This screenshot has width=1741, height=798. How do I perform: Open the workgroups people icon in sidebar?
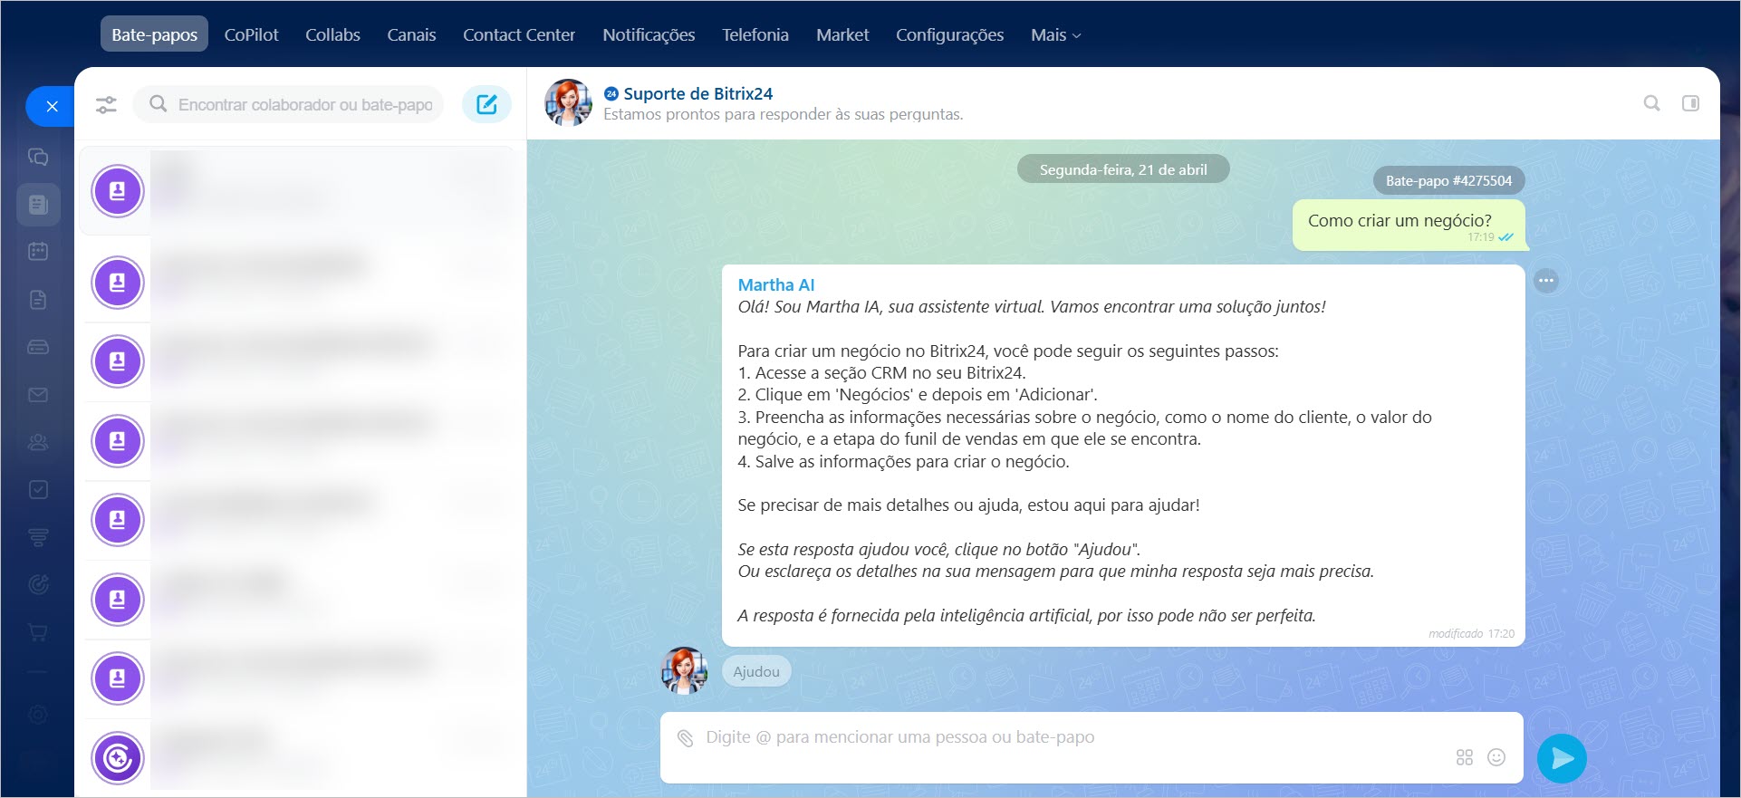tap(38, 442)
